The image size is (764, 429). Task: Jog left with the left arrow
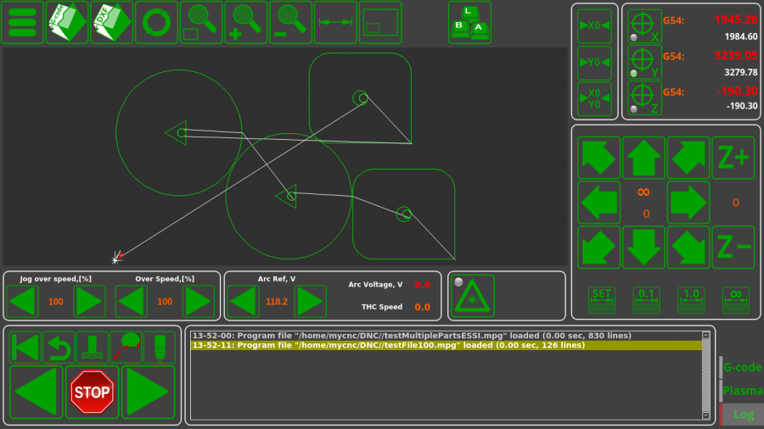click(598, 203)
